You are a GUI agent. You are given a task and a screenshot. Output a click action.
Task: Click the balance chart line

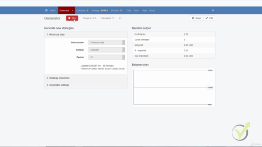point(170,87)
